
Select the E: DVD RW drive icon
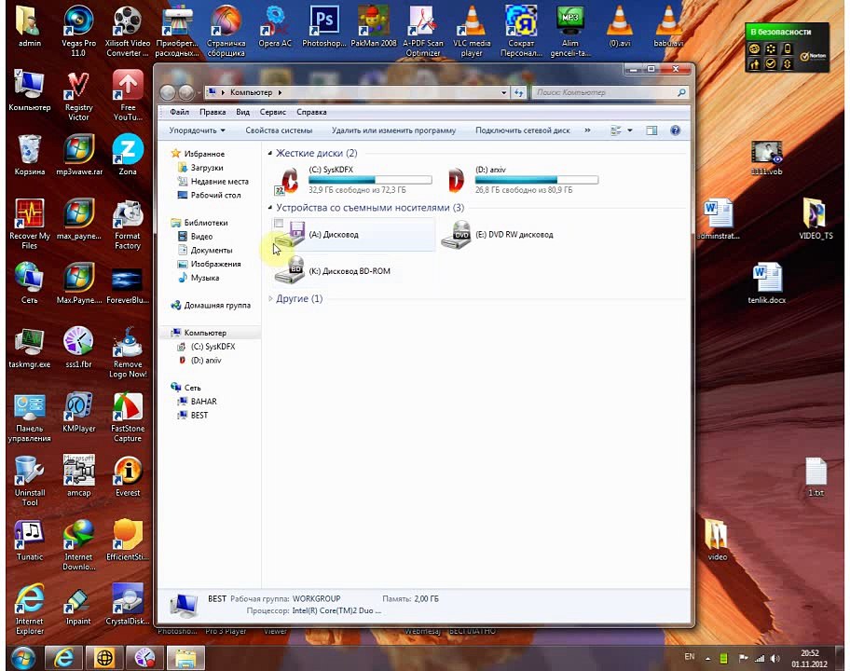pos(456,235)
